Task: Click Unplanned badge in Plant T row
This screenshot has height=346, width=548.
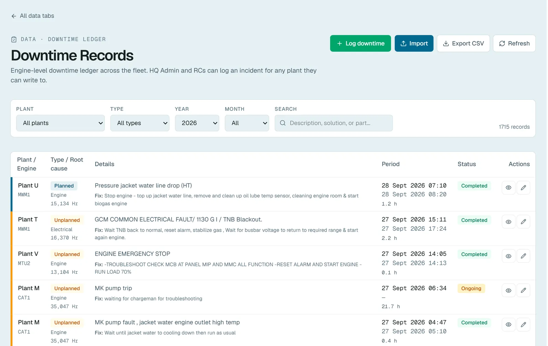Action: click(67, 220)
